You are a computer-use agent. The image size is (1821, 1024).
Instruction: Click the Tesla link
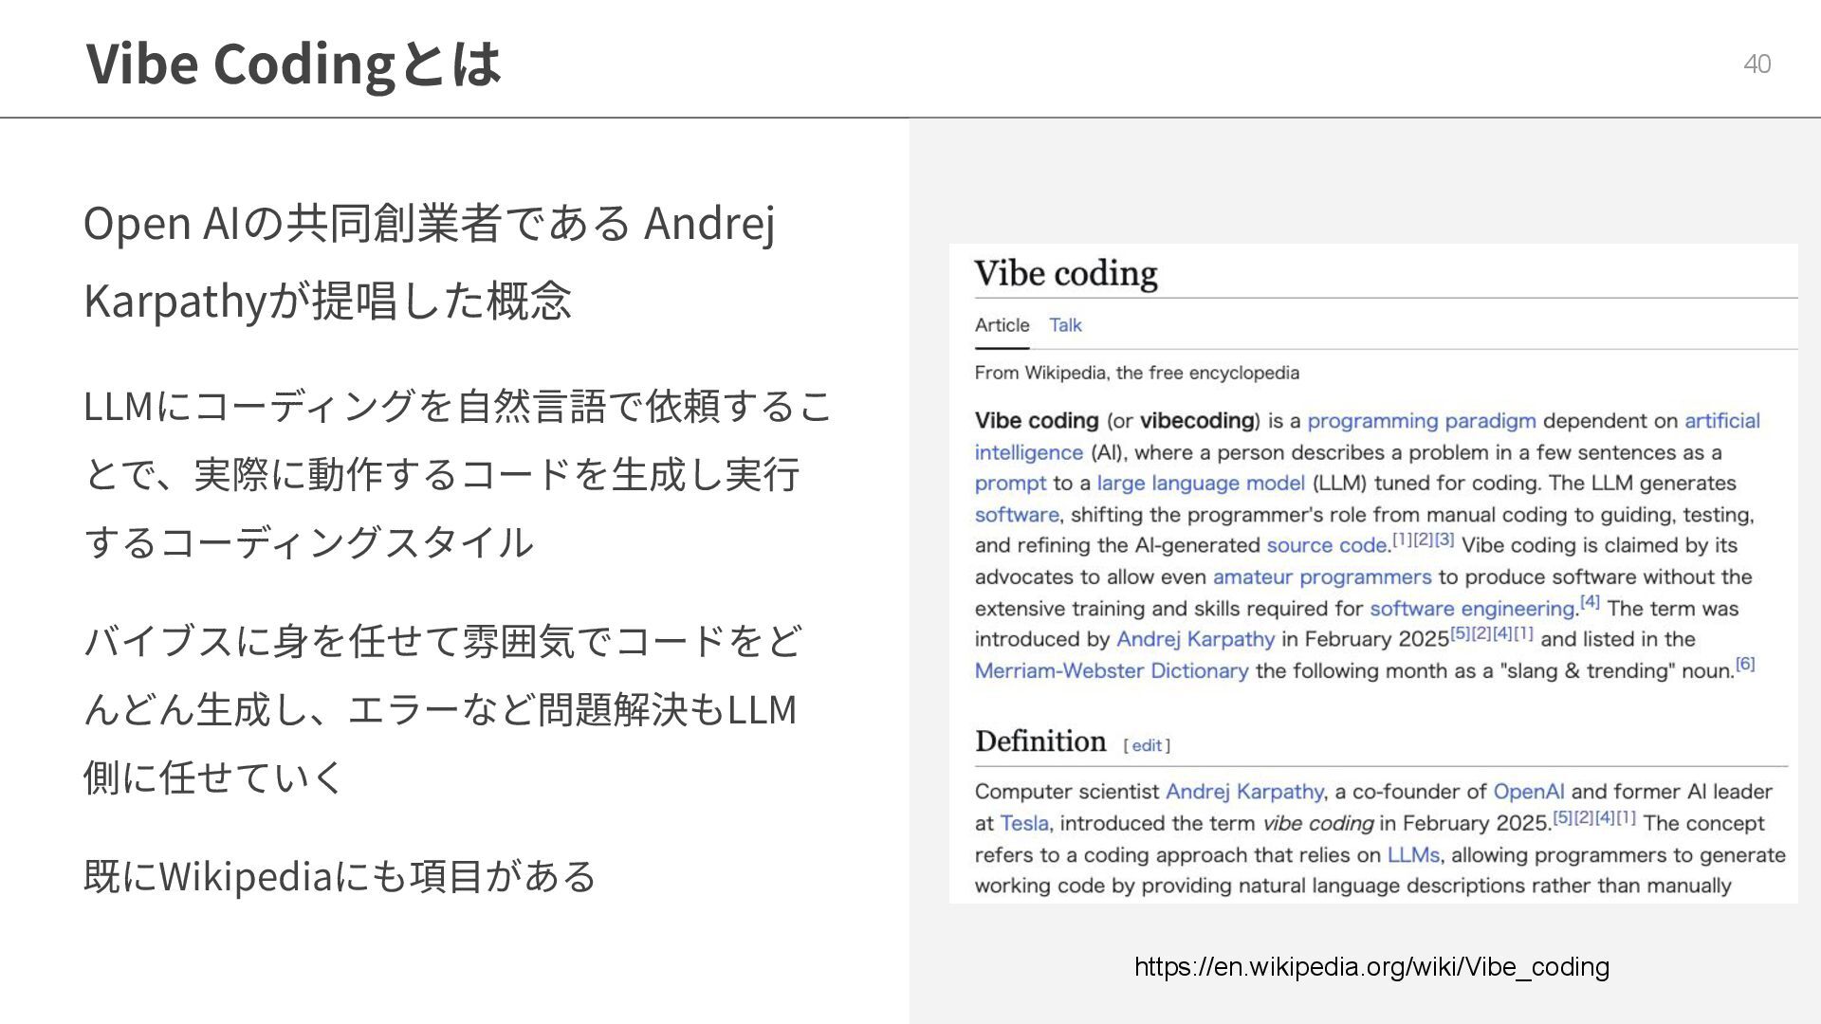click(1024, 824)
